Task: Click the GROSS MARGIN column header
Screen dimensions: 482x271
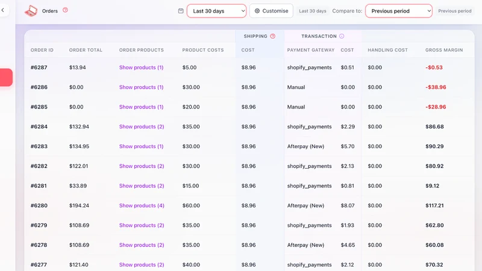Action: click(444, 50)
